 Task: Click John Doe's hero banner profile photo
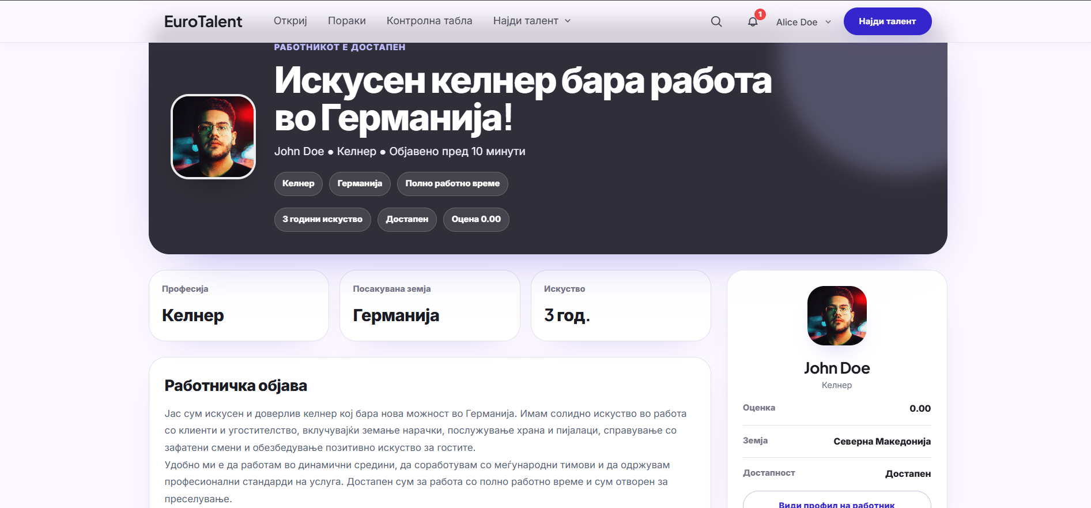213,137
